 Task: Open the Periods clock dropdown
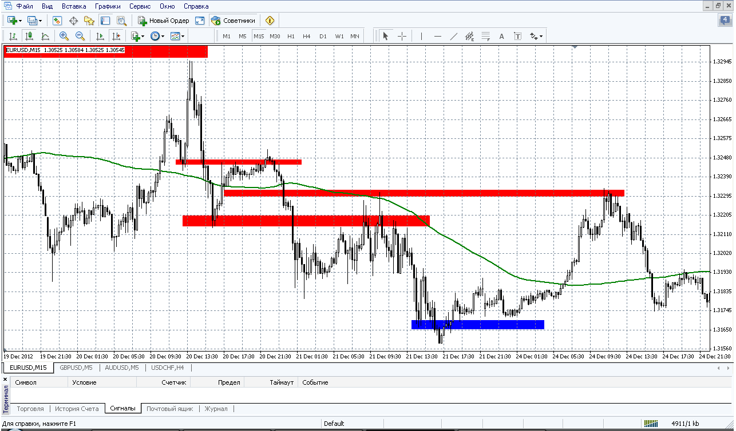click(x=157, y=36)
